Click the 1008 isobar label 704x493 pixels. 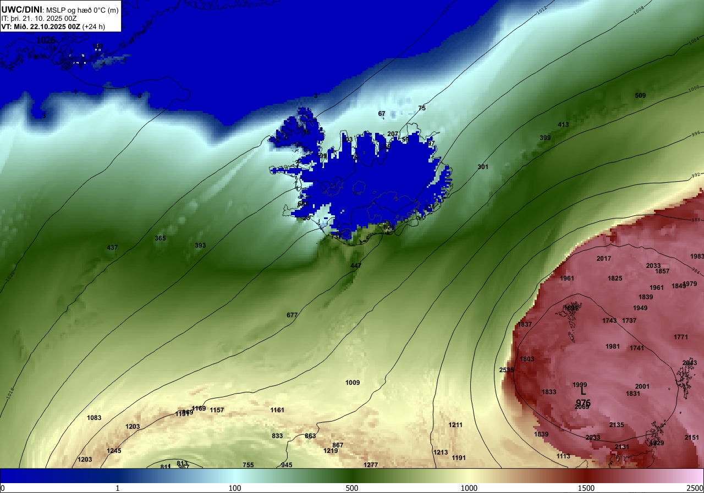(639, 9)
